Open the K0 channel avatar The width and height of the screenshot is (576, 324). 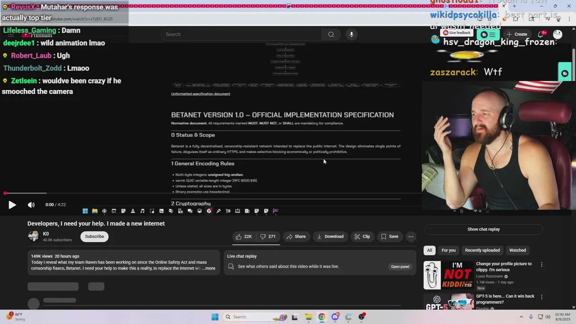click(33, 236)
